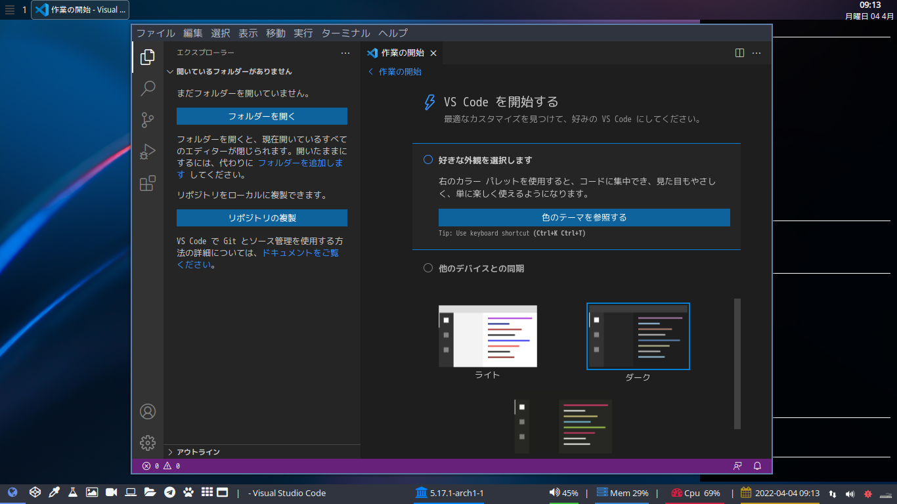Viewport: 897px width, 504px height.
Task: Open the 編集 menu
Action: pos(193,33)
